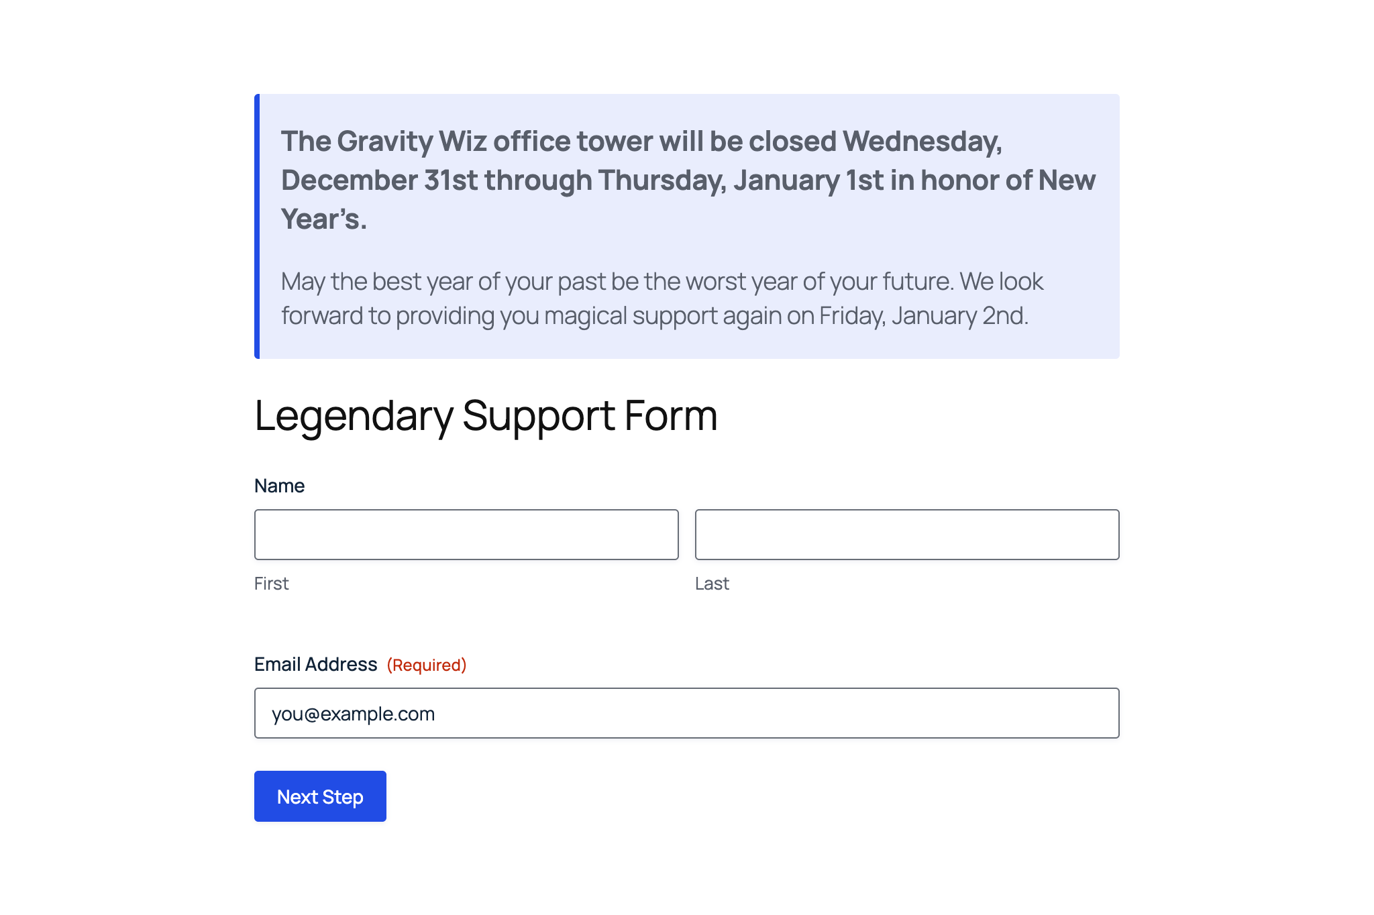The image size is (1374, 915).
Task: Click the "Legendary Support Form" heading
Action: point(486,415)
